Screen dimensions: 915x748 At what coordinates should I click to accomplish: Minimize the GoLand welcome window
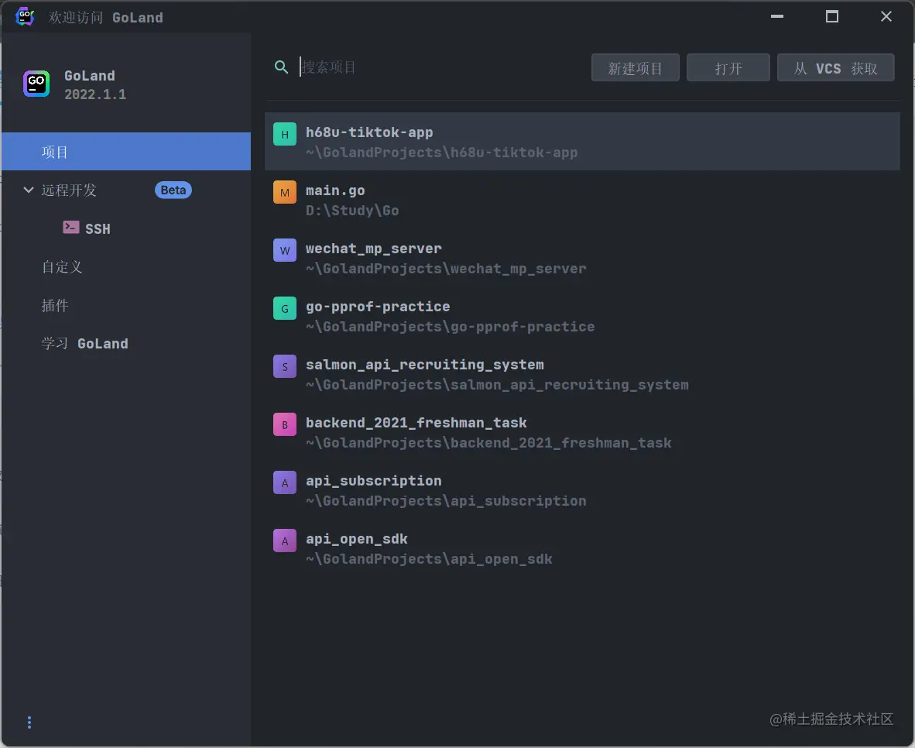pos(776,16)
